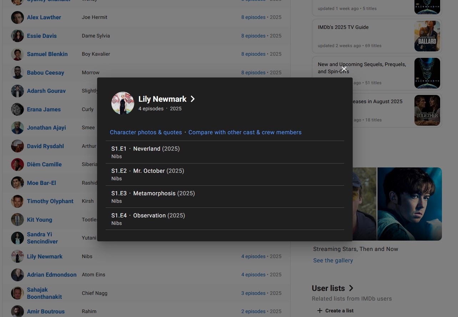Open Lily Newmark's avatar in the dialog
Viewport: 458px width, 317px height.
123,103
